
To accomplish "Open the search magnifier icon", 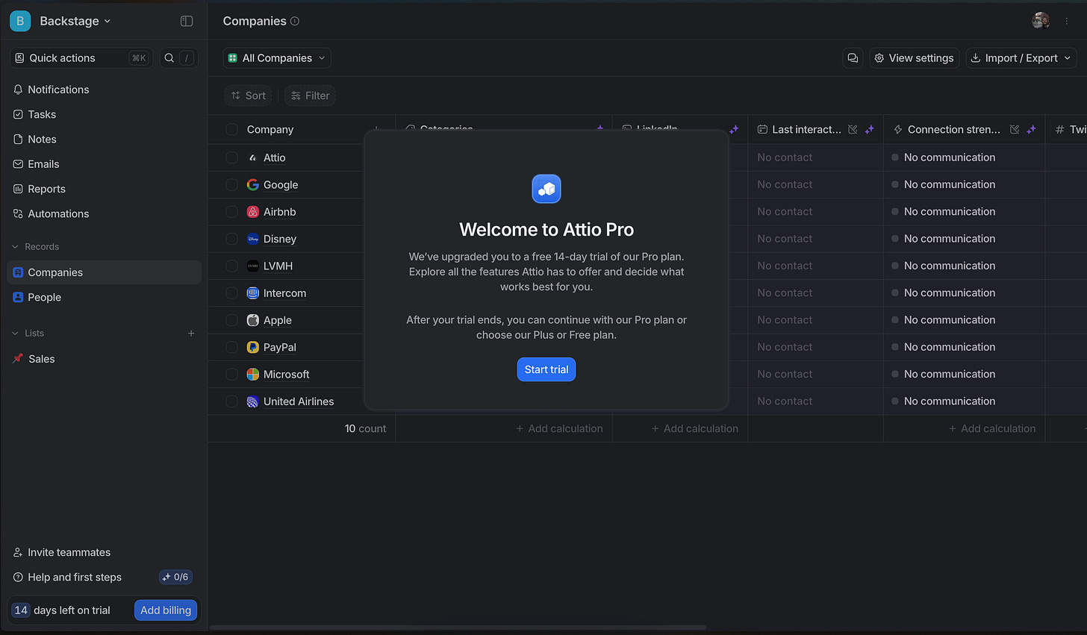I will click(x=169, y=57).
